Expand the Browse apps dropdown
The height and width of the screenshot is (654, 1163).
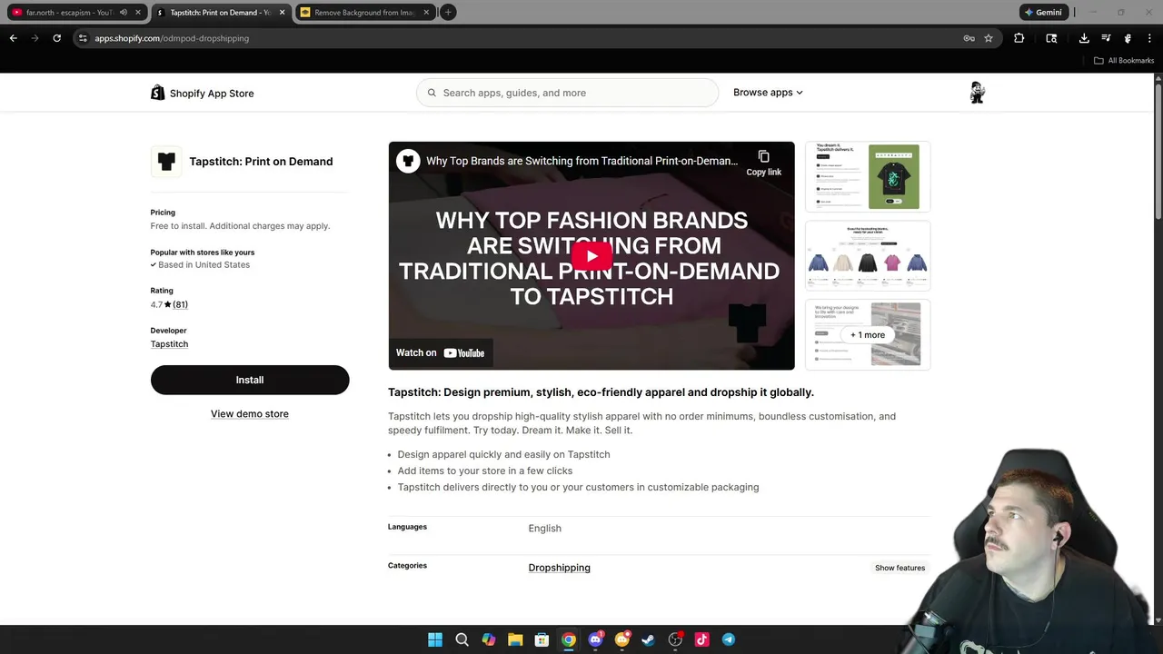coord(768,93)
